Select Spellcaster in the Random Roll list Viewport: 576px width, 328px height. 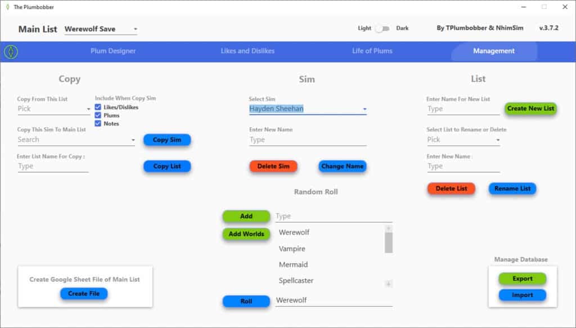point(296,281)
